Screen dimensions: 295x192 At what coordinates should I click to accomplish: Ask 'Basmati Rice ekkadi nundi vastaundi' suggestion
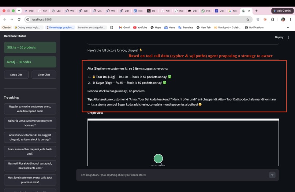click(x=30, y=166)
